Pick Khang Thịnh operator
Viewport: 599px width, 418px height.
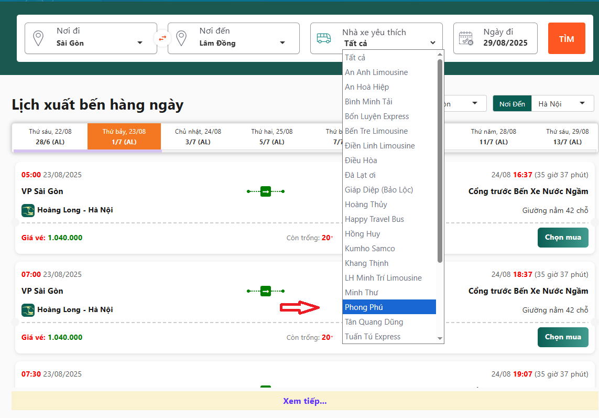coord(389,263)
